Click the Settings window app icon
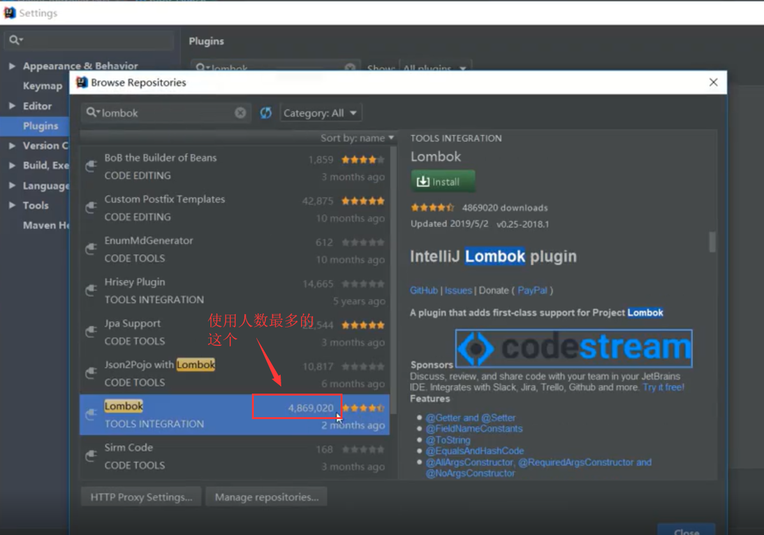This screenshot has width=764, height=535. [x=10, y=13]
